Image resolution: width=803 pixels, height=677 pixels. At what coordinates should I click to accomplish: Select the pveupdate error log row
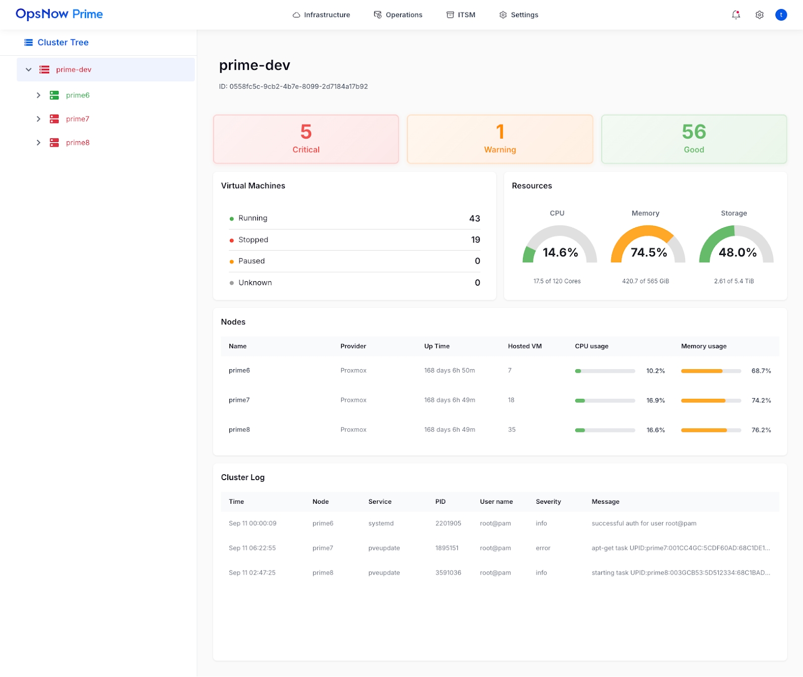click(499, 548)
